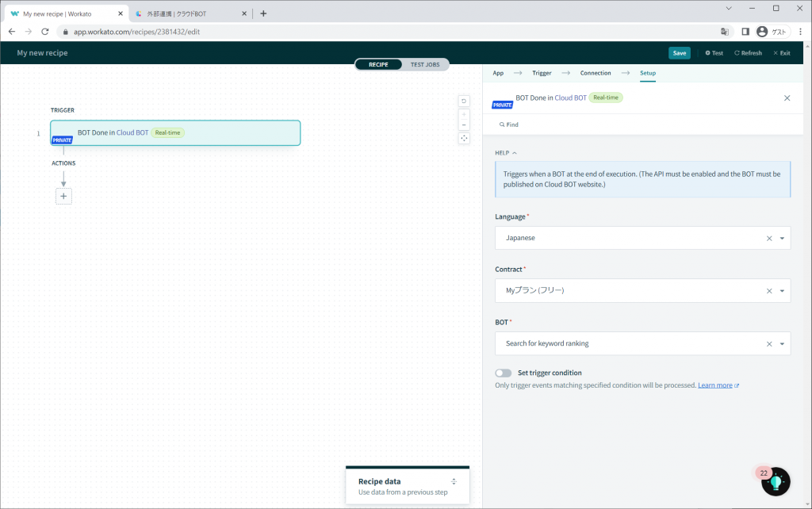The height and width of the screenshot is (509, 812).
Task: Zoom out on the recipe canvas
Action: (464, 124)
